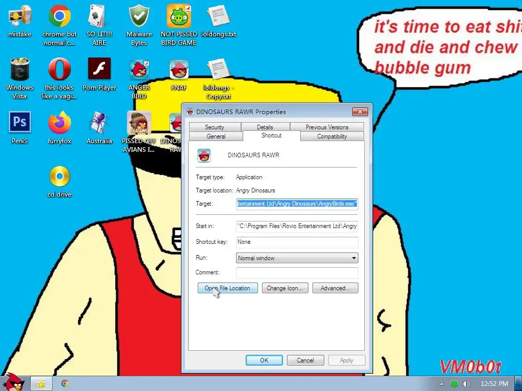Click the Show Desktop strip beside the clock
The height and width of the screenshot is (391, 522).
518,384
